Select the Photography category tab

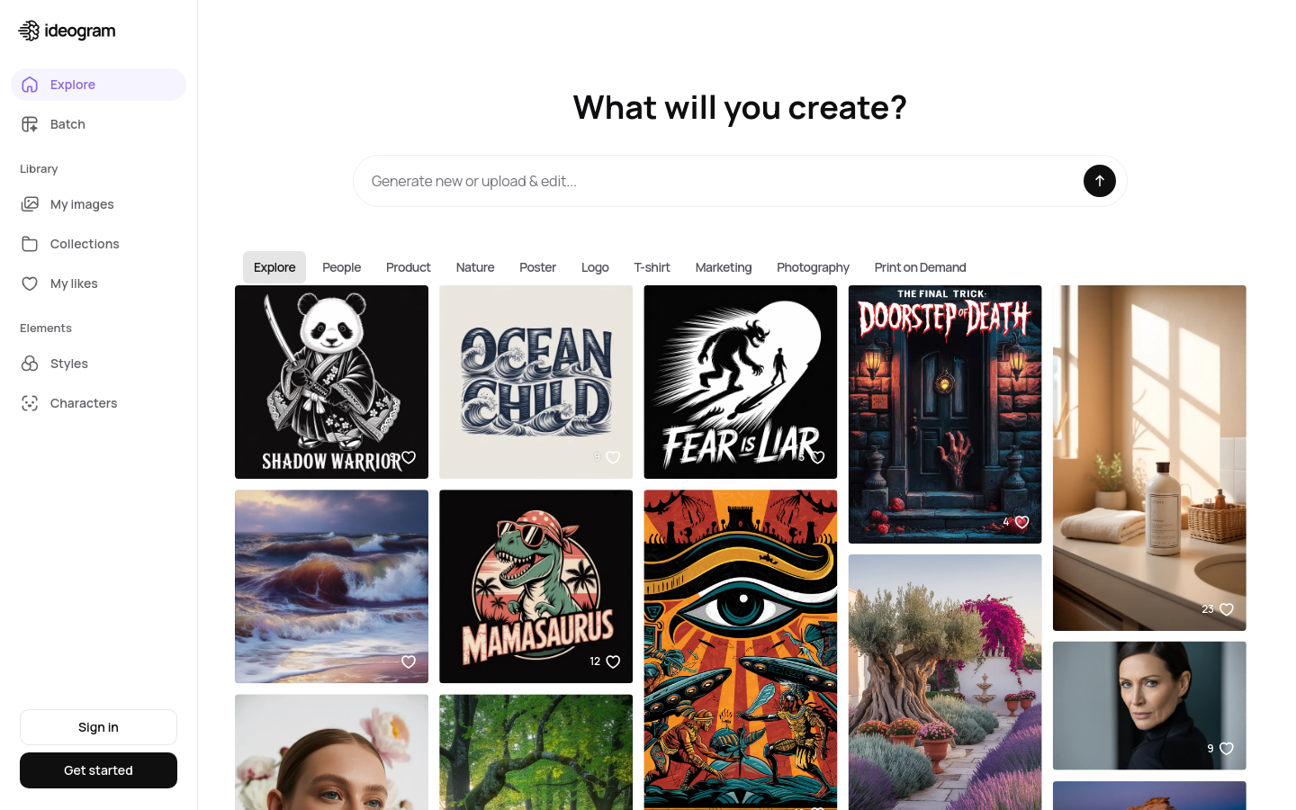pos(813,267)
